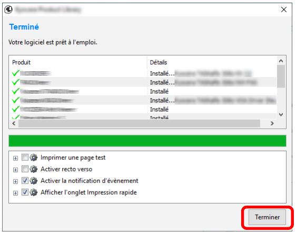The image size is (296, 232).
Task: Expand the Activer recto verso node
Action: (15, 170)
